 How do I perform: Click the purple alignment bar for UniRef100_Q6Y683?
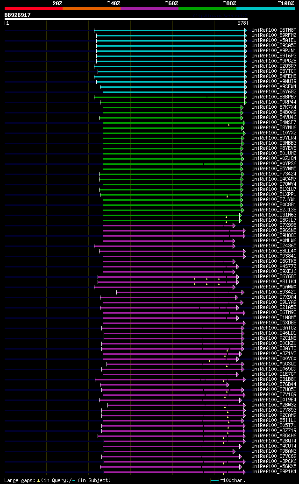tap(167, 277)
